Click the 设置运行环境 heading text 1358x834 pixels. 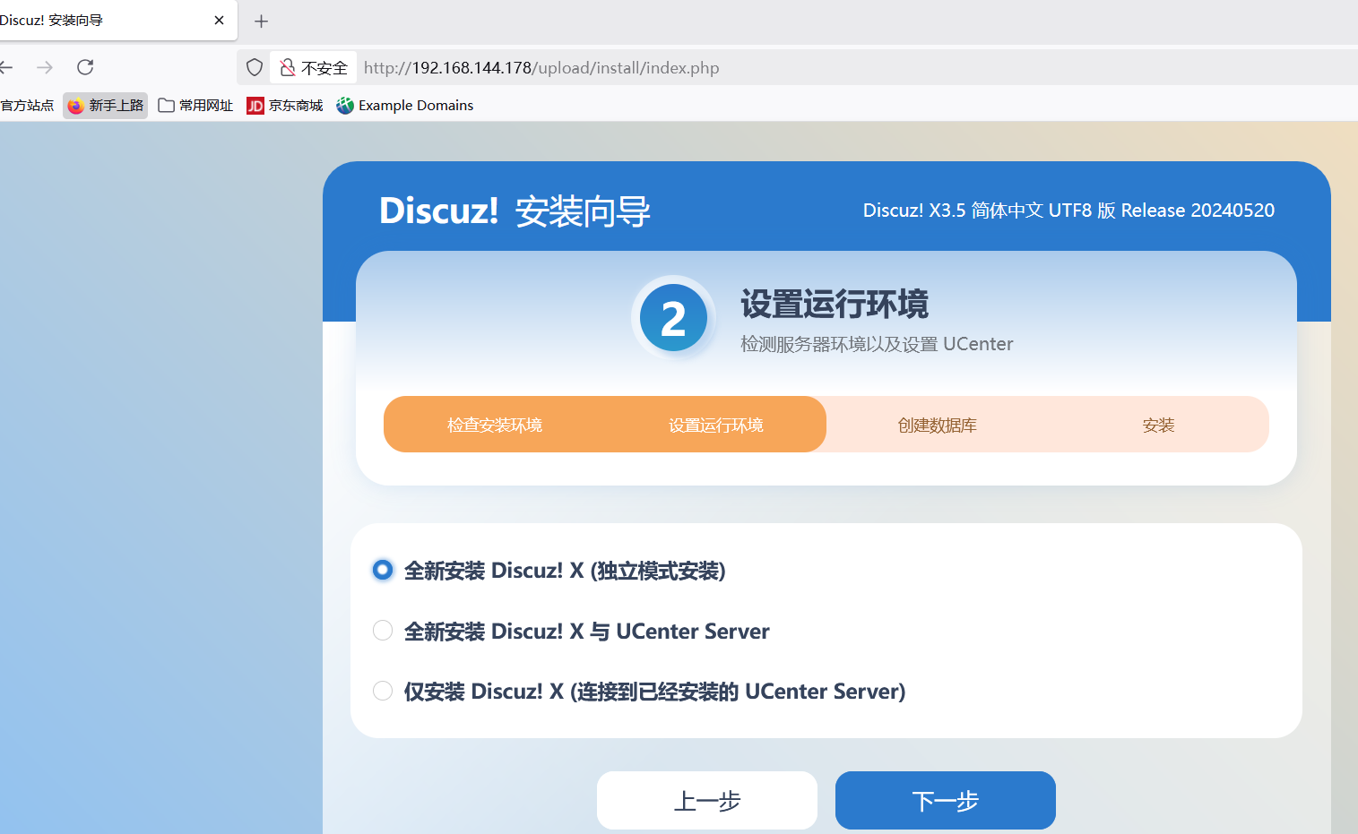[835, 305]
